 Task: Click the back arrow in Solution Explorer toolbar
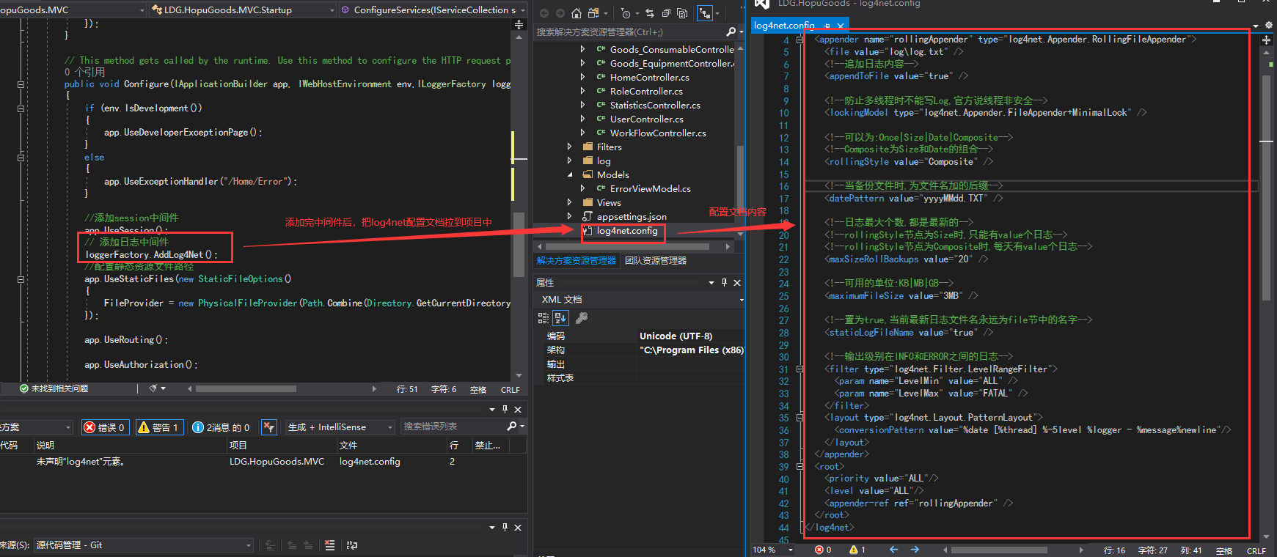point(544,13)
